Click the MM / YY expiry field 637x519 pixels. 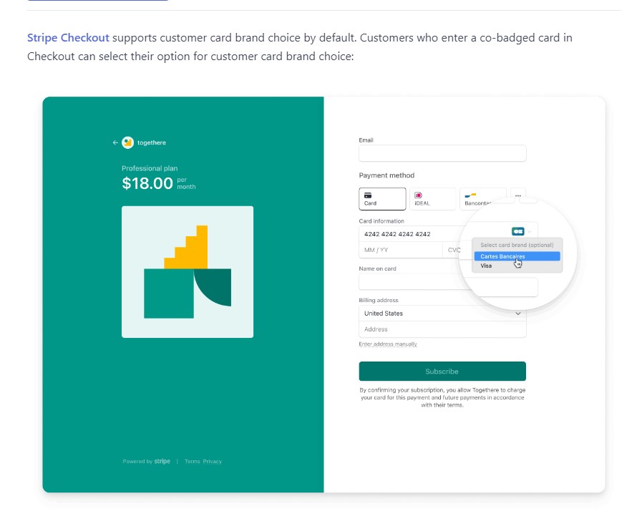[401, 250]
